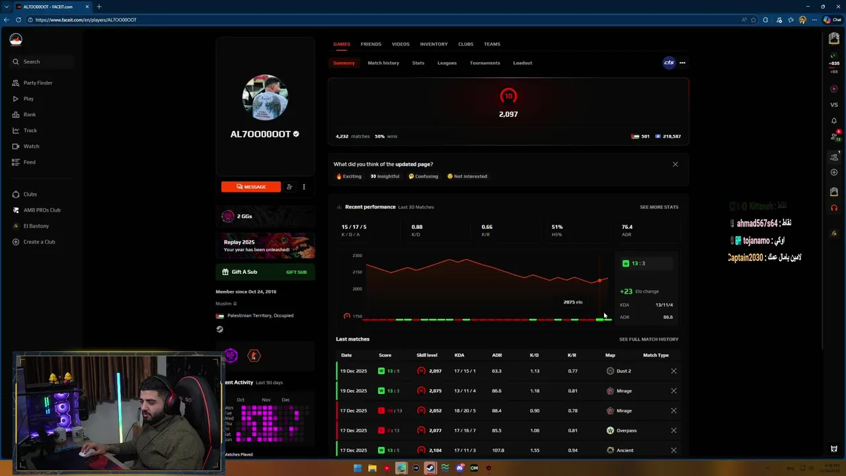Screen dimensions: 846x476
Task: Open the Watch section
Action: coord(26,146)
